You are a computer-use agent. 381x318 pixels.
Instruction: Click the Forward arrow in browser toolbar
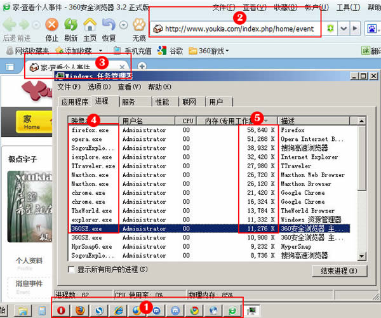24,25
